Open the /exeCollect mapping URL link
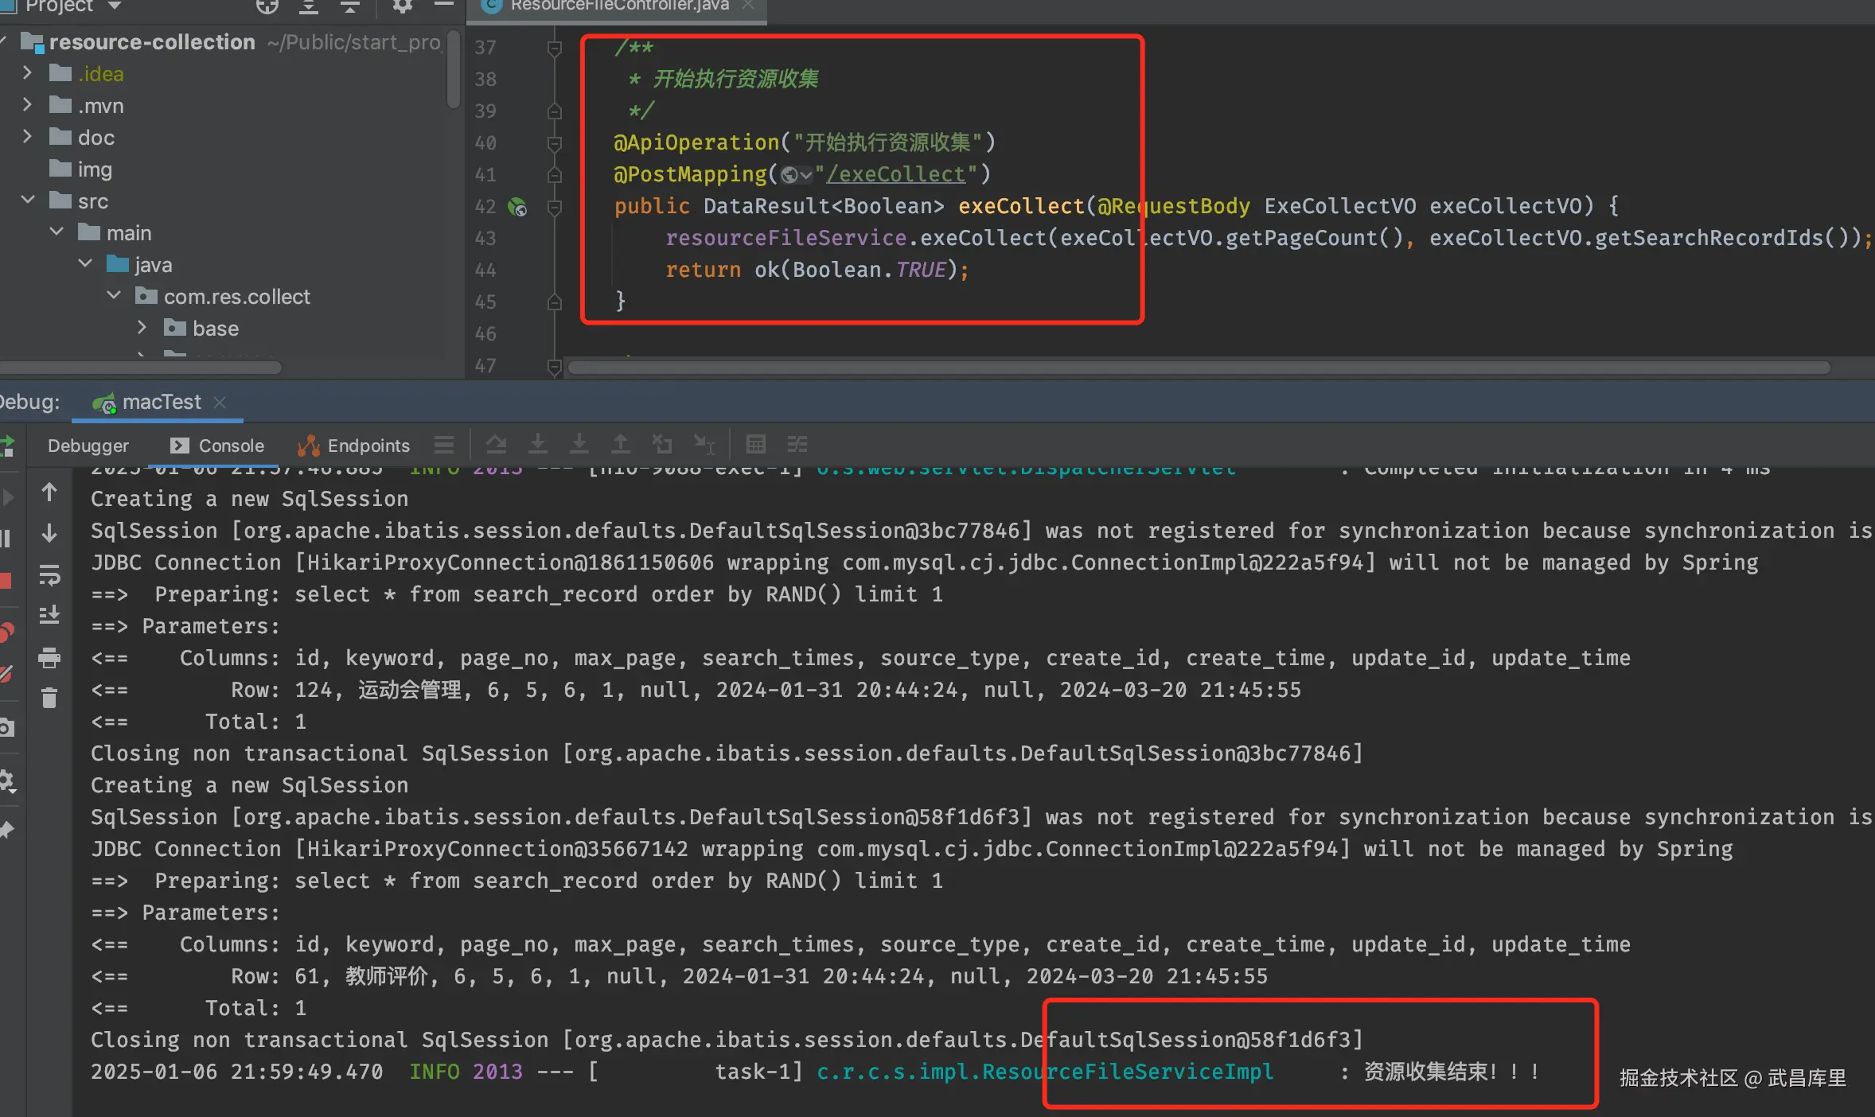Viewport: 1875px width, 1117px height. coord(895,174)
